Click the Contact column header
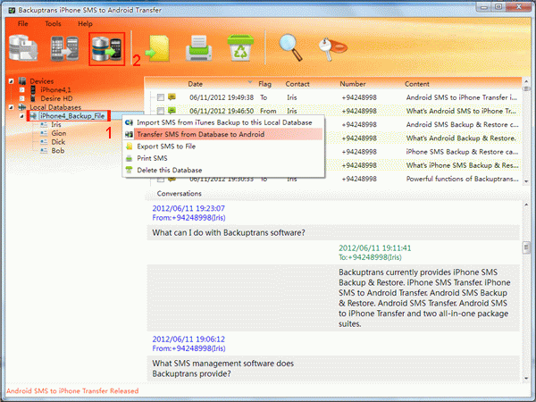Viewport: 536px width, 402px height. (297, 84)
